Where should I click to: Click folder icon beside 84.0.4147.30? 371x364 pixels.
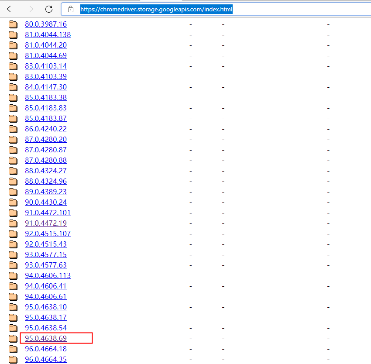[13, 87]
